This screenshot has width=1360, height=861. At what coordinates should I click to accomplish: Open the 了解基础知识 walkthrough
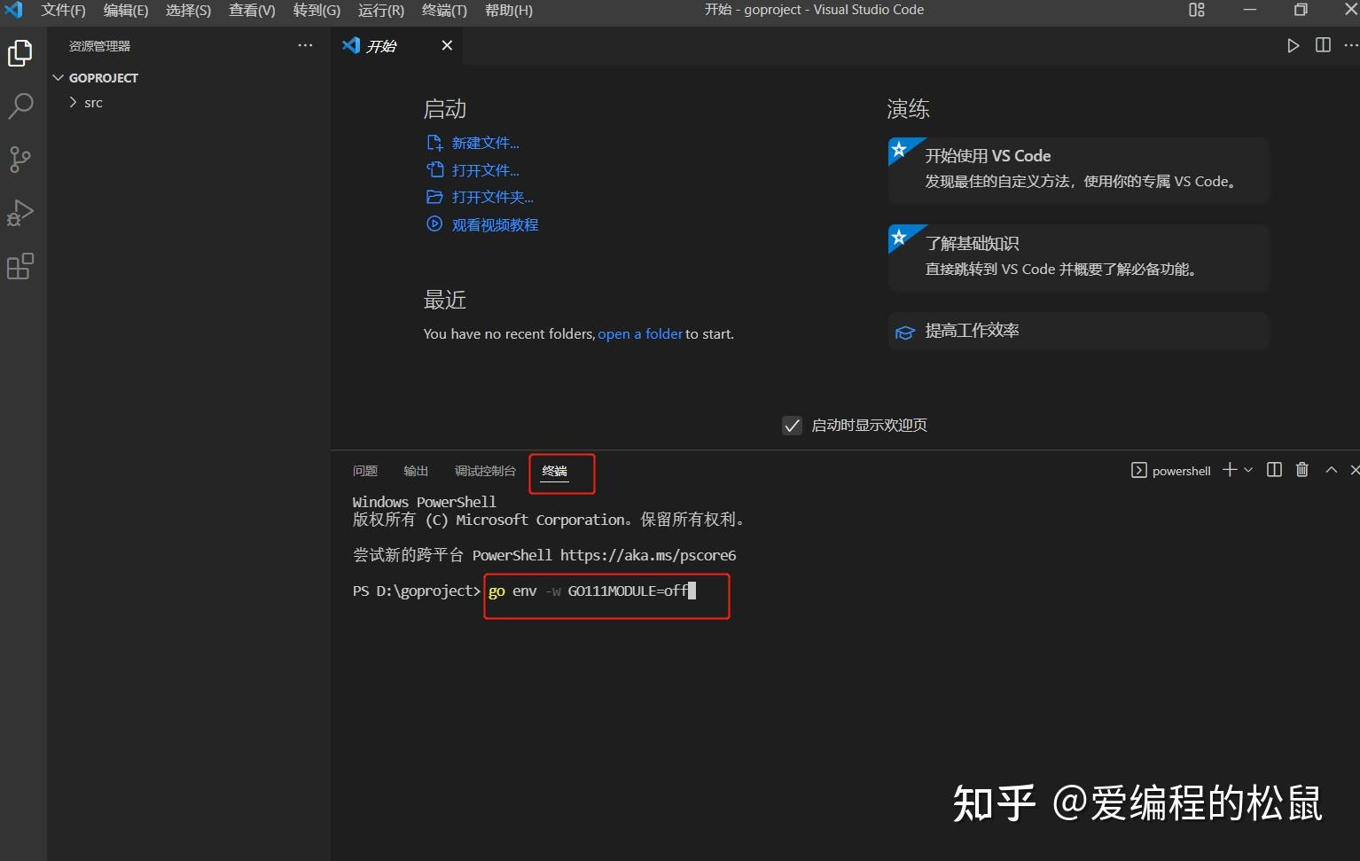(1078, 257)
